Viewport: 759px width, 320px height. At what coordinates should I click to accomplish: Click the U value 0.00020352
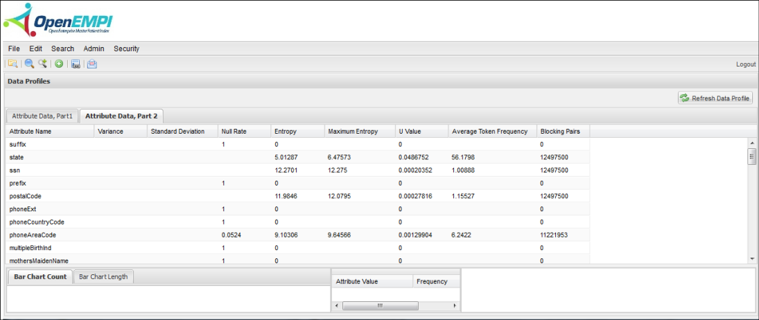pos(415,170)
